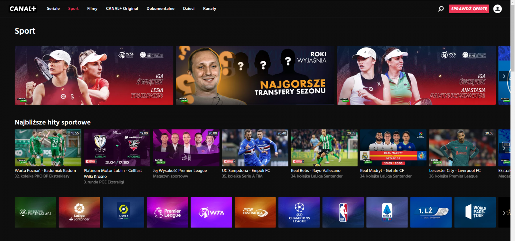Open the Serie A TIM tile
The width and height of the screenshot is (515, 241).
click(387, 212)
